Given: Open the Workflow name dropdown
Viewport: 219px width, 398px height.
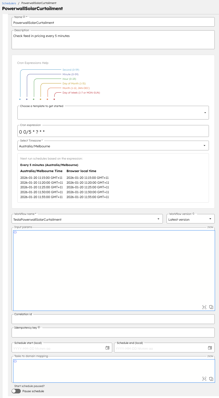Looking at the screenshot, I should 88,219.
